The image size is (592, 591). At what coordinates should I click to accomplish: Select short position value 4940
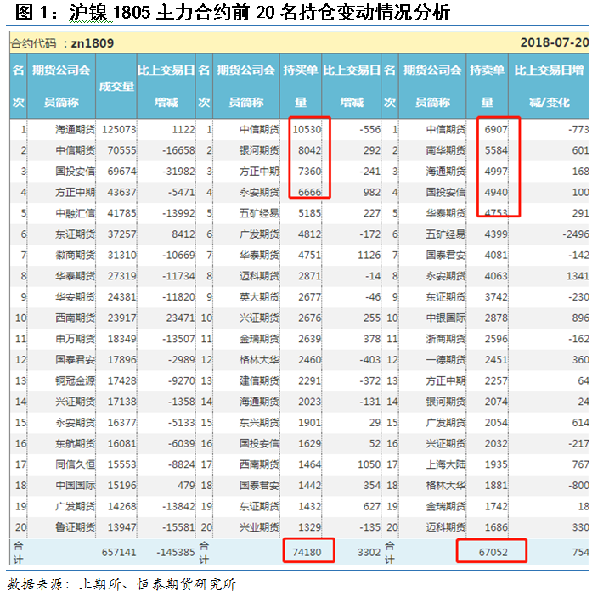[496, 193]
